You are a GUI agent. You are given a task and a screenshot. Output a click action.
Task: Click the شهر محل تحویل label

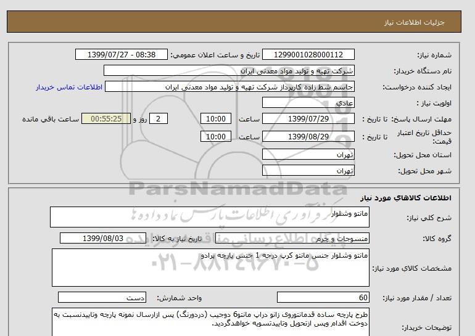(x=424, y=171)
